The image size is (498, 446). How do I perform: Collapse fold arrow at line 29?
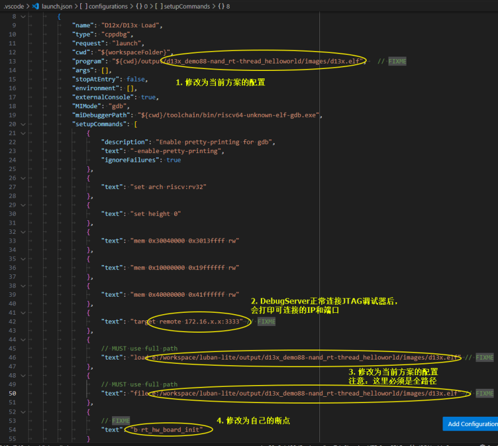coord(23,205)
